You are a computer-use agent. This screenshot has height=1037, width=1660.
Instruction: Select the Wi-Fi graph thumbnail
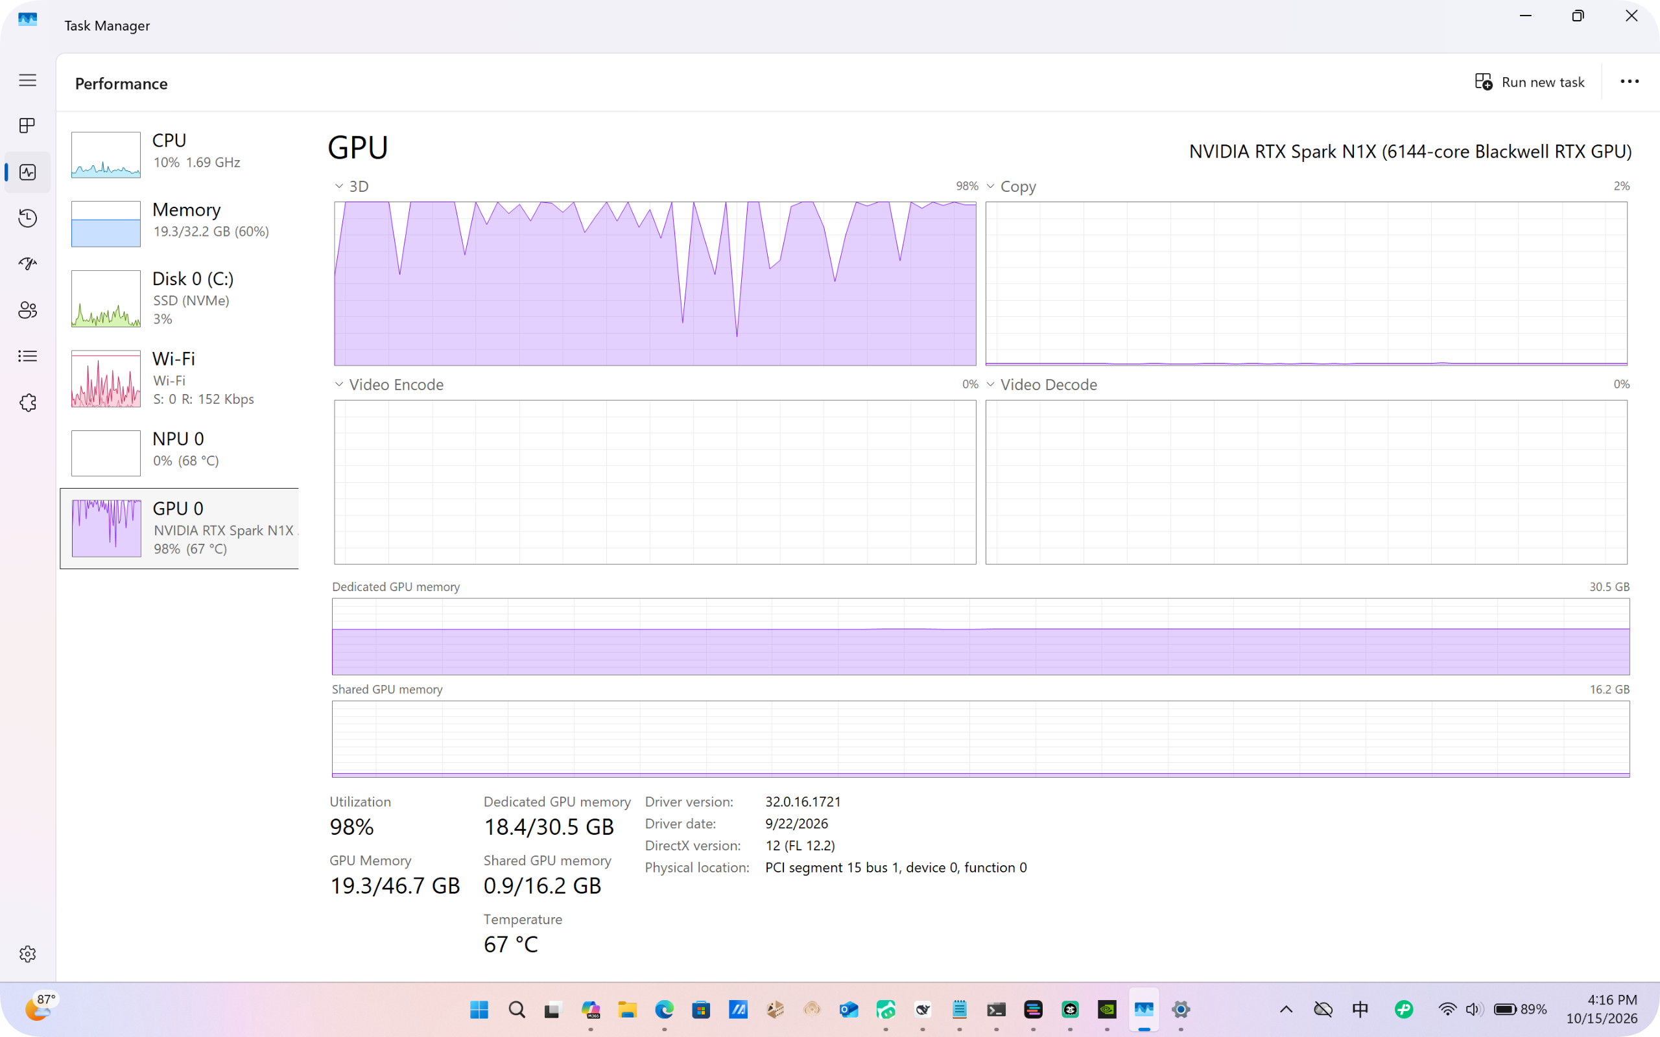106,379
